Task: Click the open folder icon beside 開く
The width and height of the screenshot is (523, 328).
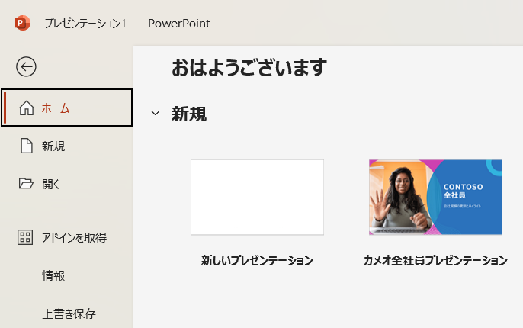Action: (26, 184)
